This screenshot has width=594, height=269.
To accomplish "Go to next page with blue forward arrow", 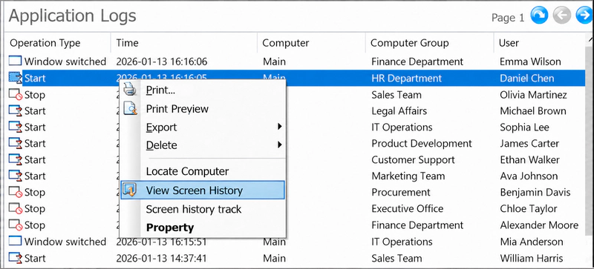I will (584, 16).
